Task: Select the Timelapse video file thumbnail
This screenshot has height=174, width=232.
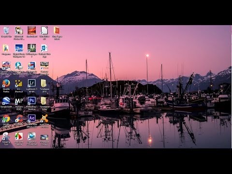Action: (44, 137)
